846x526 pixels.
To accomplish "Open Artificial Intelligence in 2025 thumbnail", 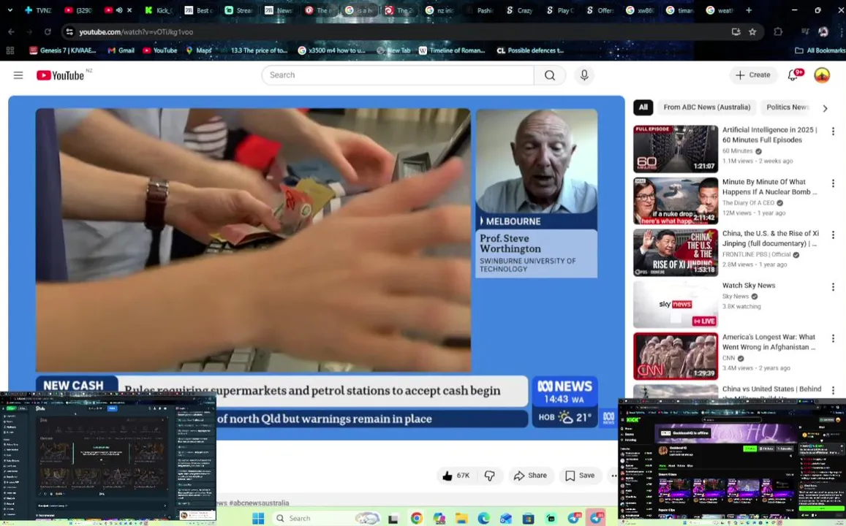I will coord(676,149).
